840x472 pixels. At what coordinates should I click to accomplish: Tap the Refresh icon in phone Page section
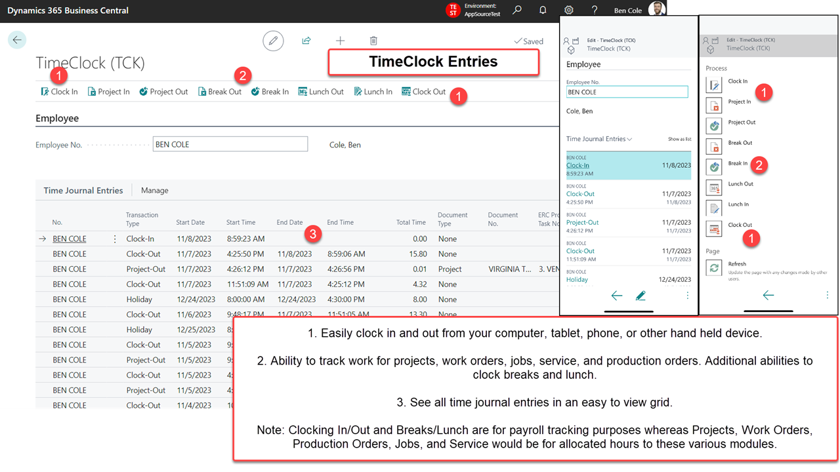click(714, 267)
